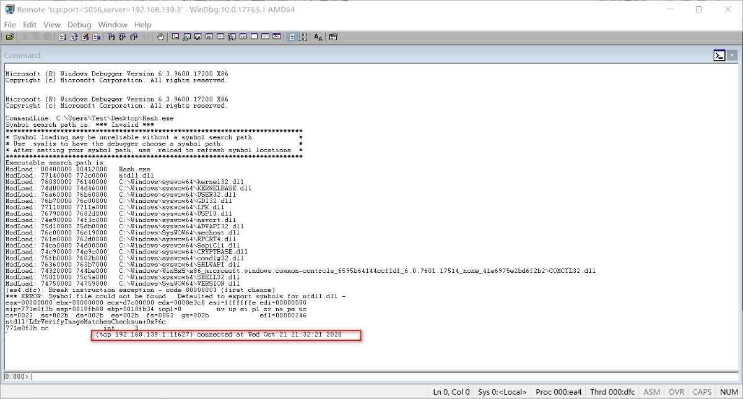
Task: Click Thrd 000:dfc status entry
Action: (x=614, y=392)
